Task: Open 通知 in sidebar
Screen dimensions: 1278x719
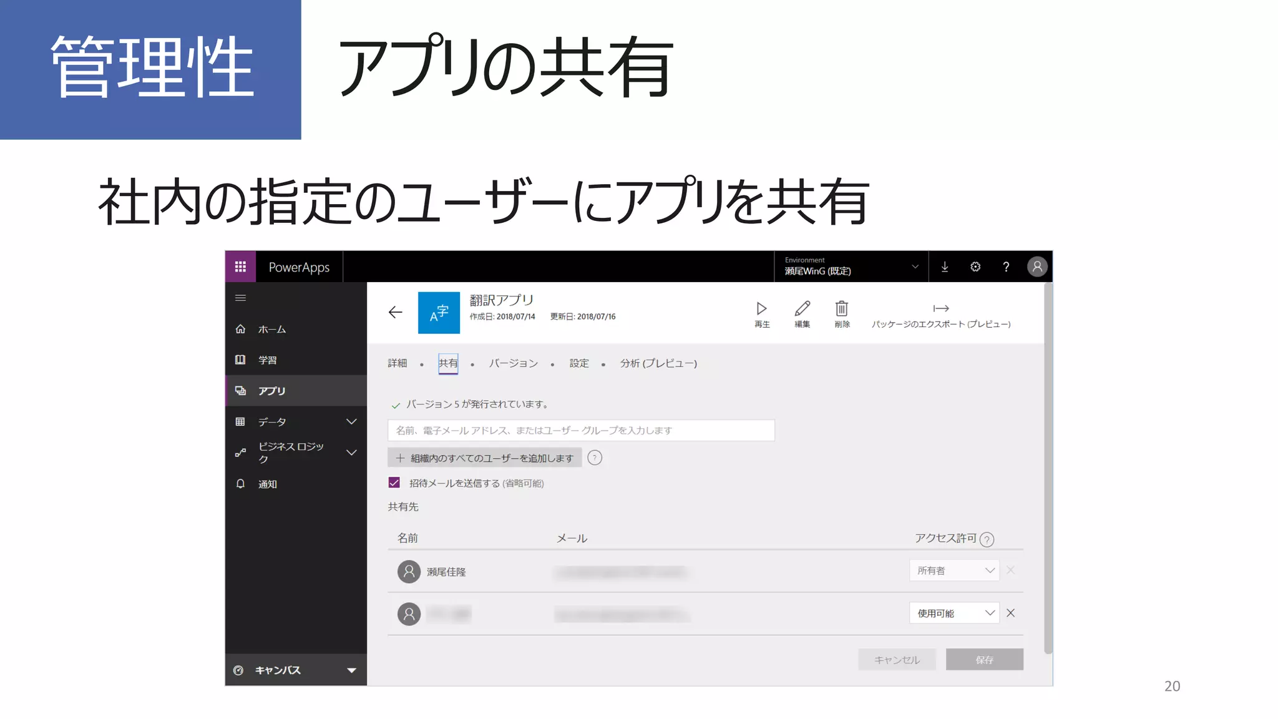Action: click(x=296, y=484)
